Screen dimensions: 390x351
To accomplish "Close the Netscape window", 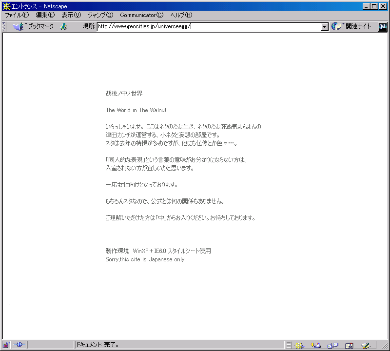I will click(x=383, y=6).
